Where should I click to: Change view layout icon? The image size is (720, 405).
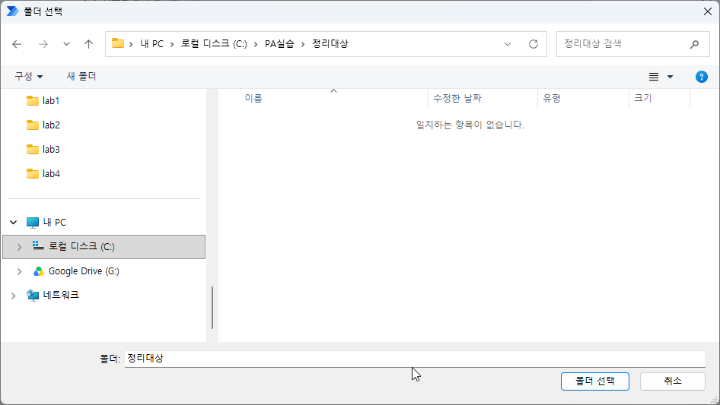[654, 77]
